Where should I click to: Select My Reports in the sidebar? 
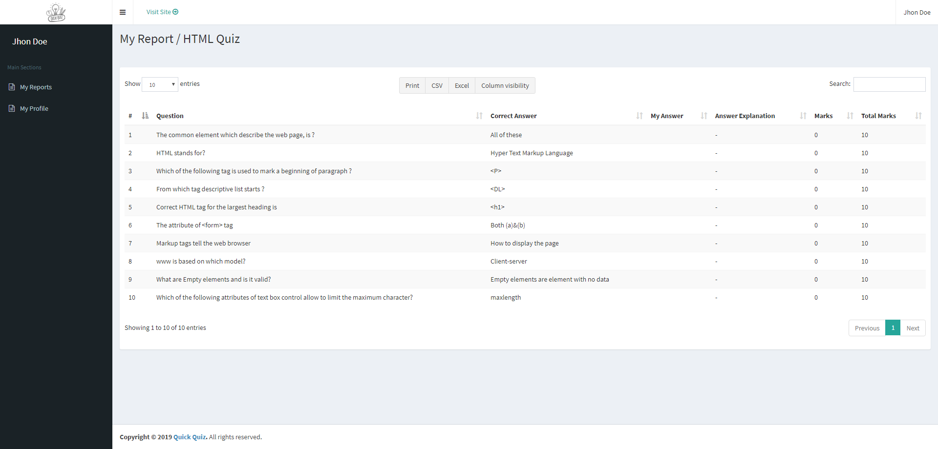tap(35, 86)
